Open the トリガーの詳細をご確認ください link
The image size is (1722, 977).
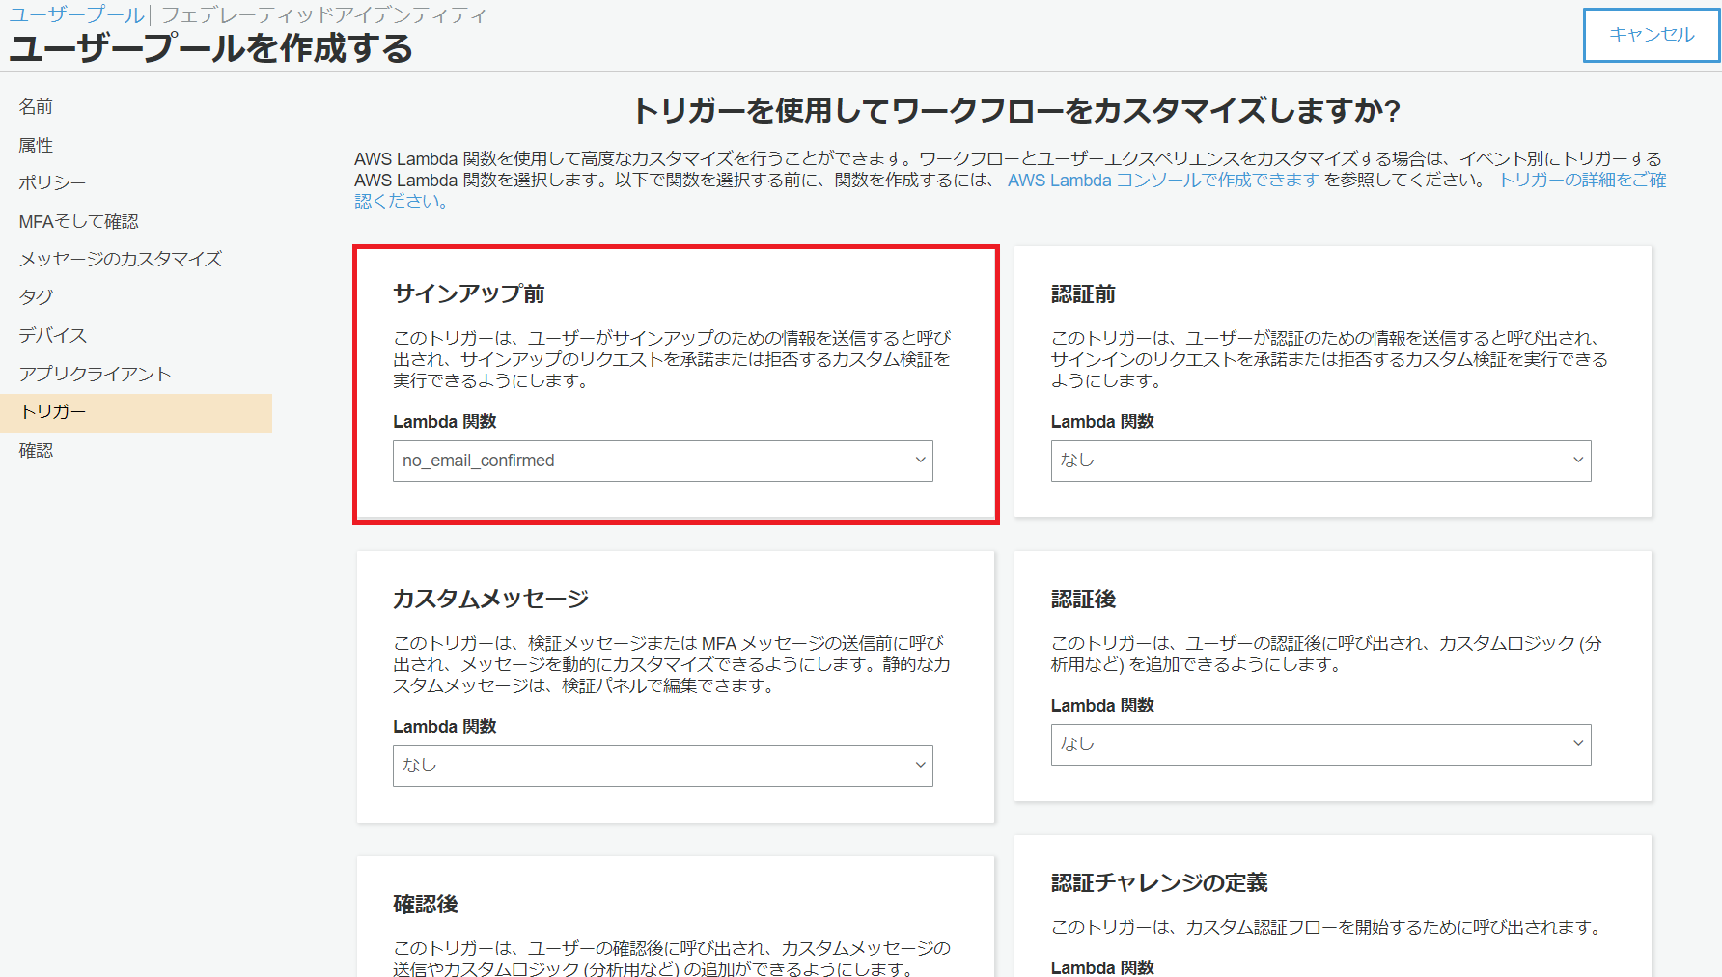tap(1581, 181)
